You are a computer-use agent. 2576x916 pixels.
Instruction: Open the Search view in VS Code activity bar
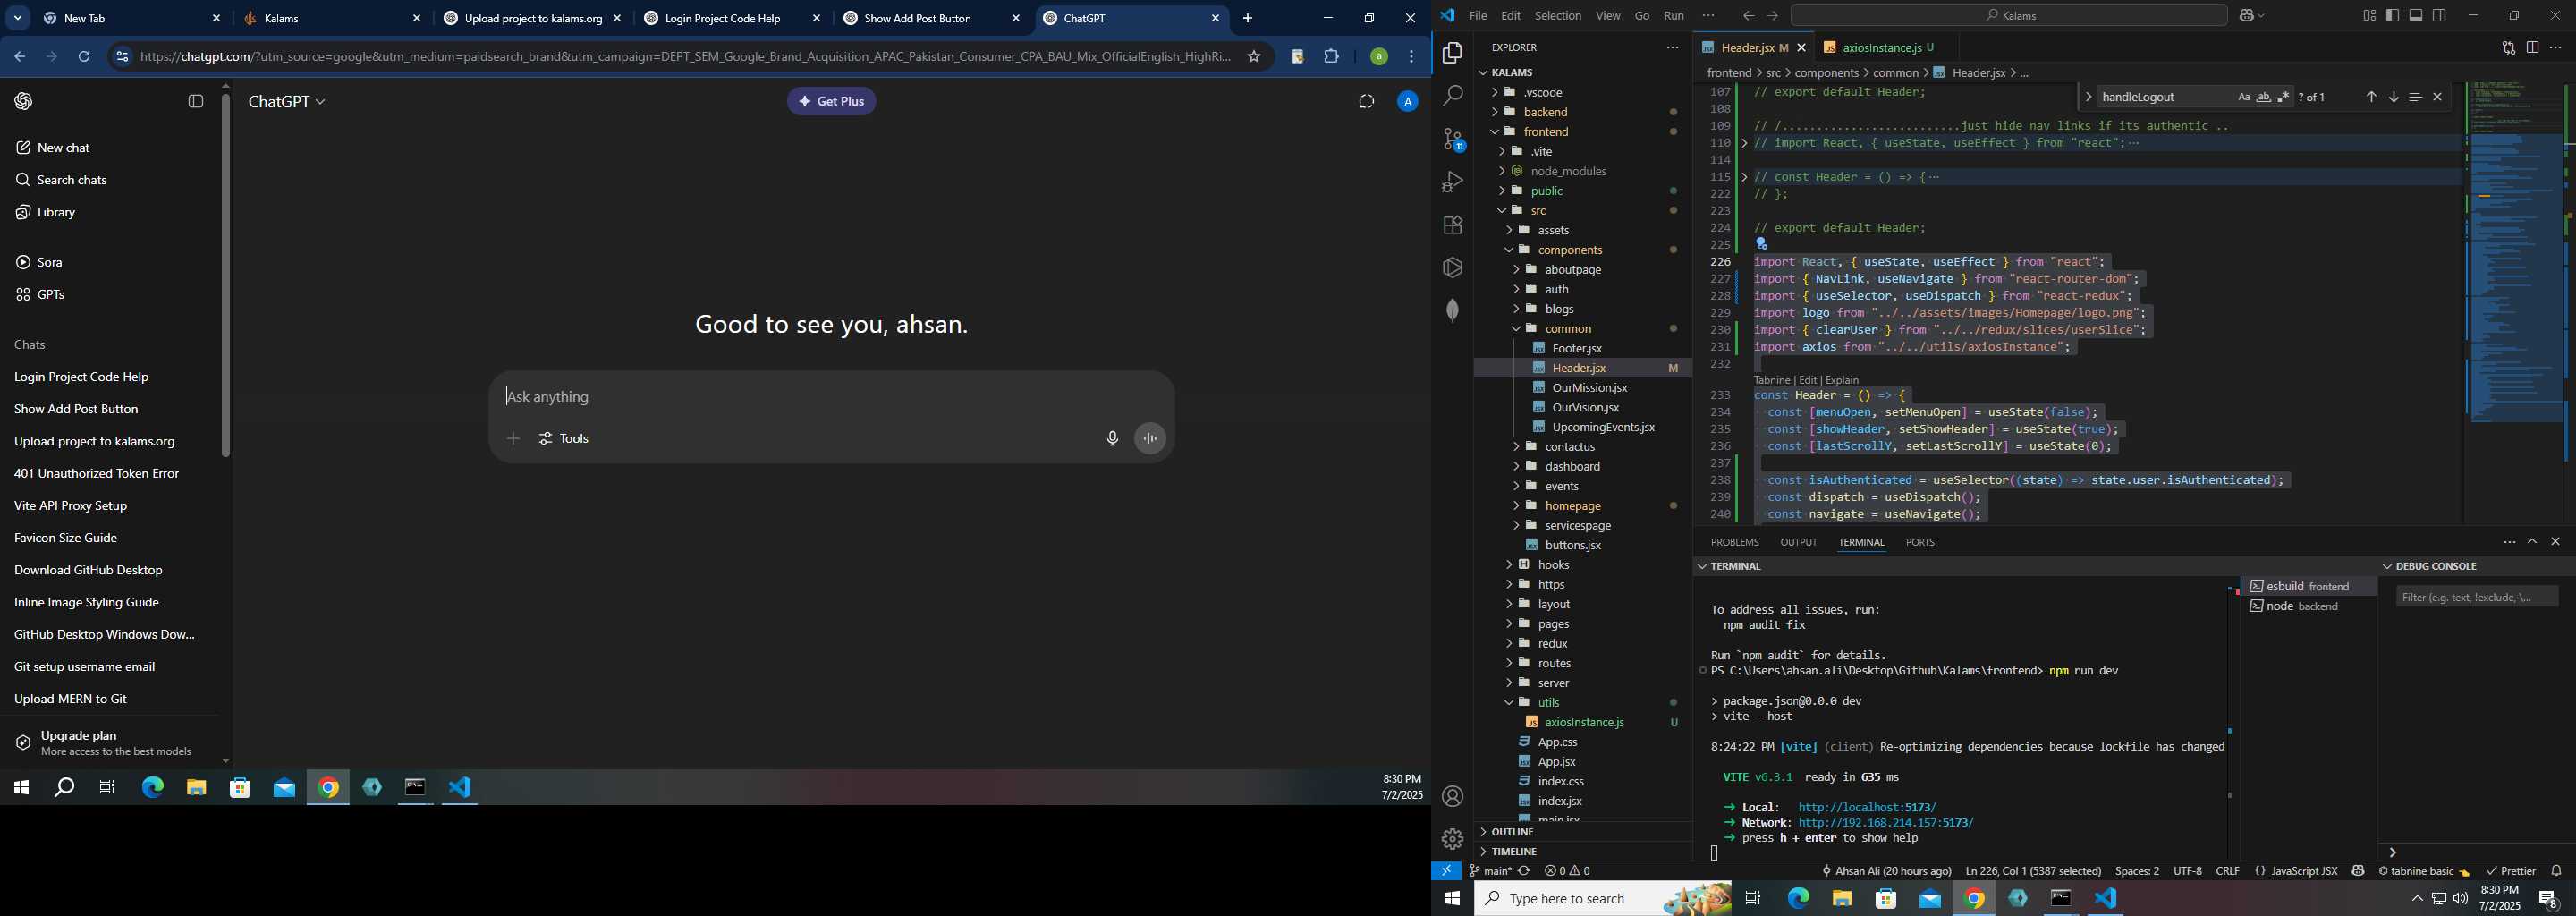(1452, 96)
